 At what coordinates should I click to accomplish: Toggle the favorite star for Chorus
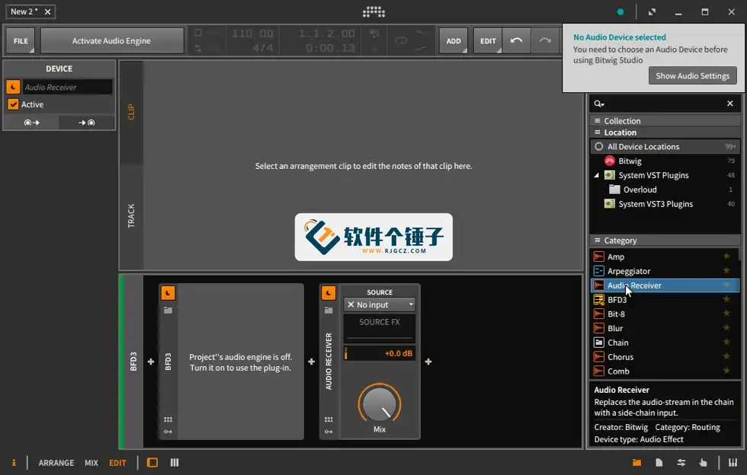(x=726, y=356)
